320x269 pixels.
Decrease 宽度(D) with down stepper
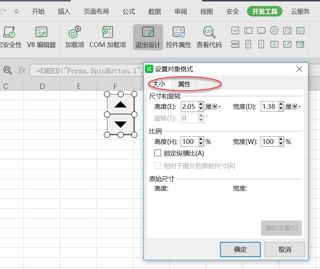pyautogui.click(x=281, y=109)
